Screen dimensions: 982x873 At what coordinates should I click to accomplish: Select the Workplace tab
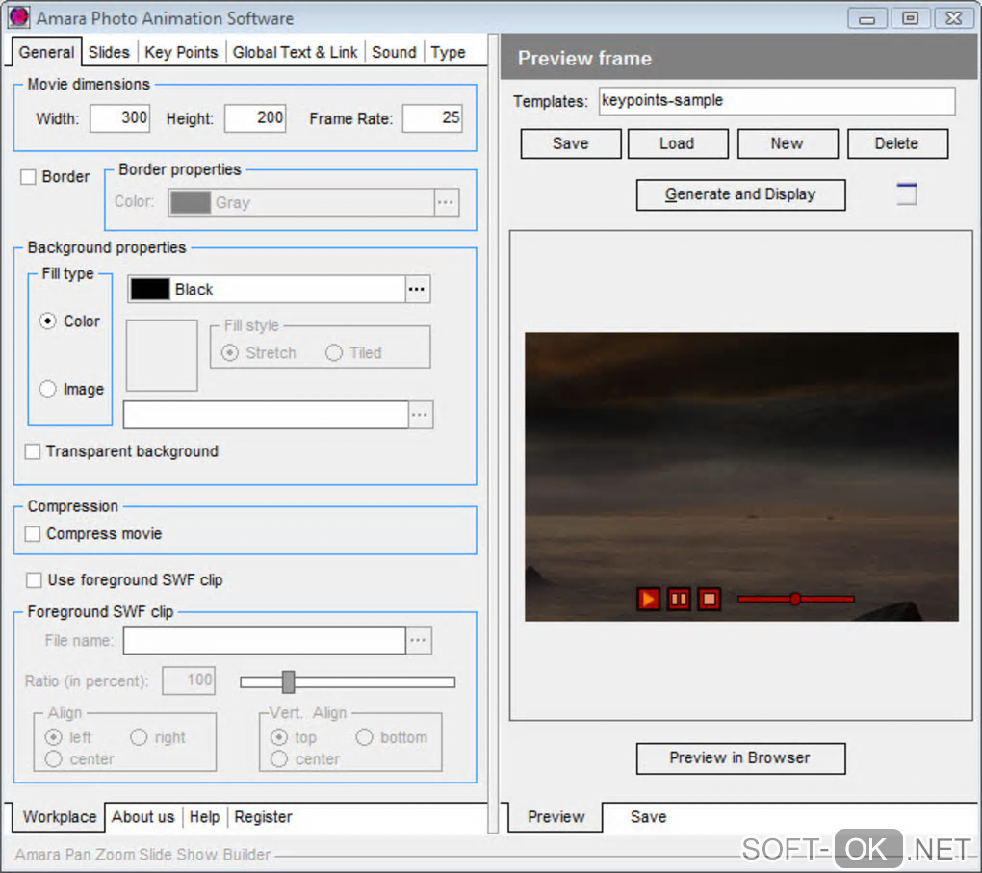pyautogui.click(x=60, y=817)
